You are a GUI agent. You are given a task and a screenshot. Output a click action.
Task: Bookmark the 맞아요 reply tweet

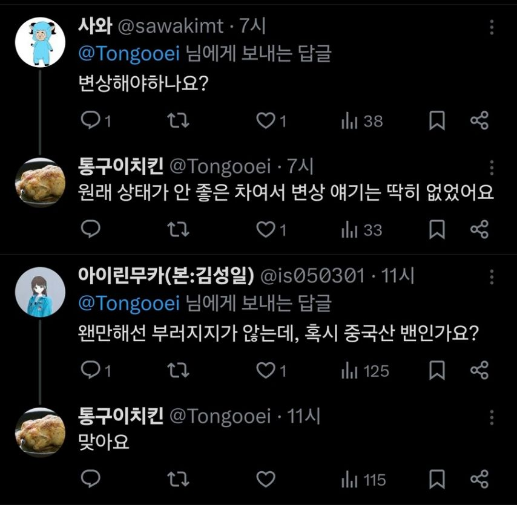(x=436, y=480)
